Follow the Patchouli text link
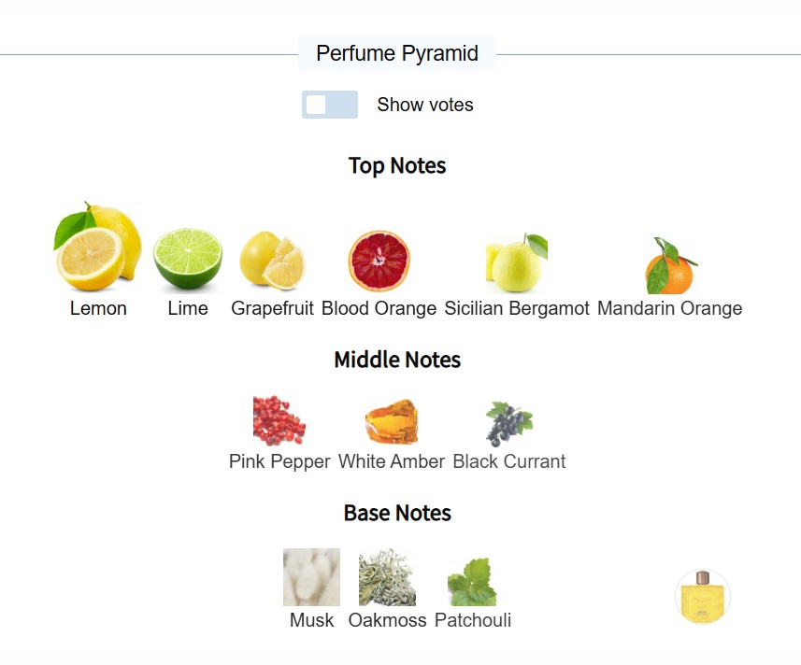 (473, 620)
